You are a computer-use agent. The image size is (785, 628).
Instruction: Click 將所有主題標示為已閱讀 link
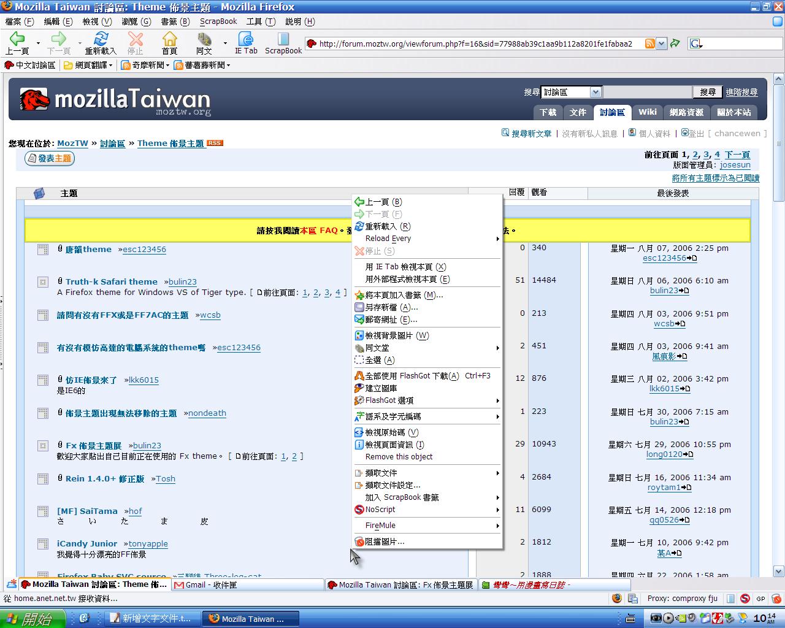click(716, 178)
